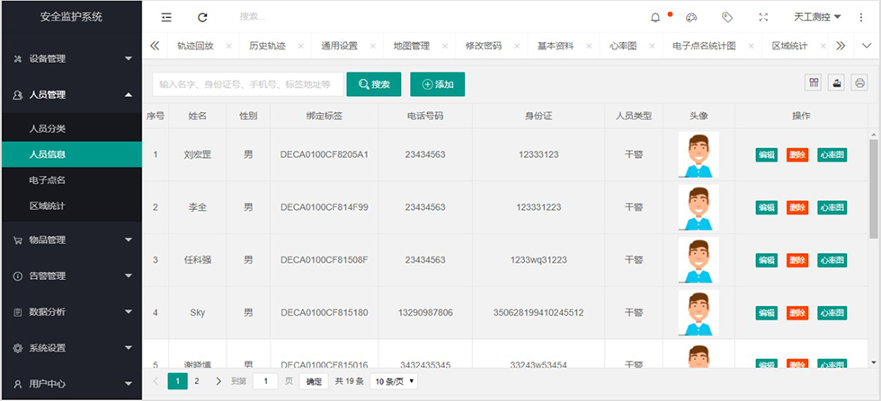881x401 pixels.
Task: Toggle the sidebar collapse icon
Action: tap(166, 17)
